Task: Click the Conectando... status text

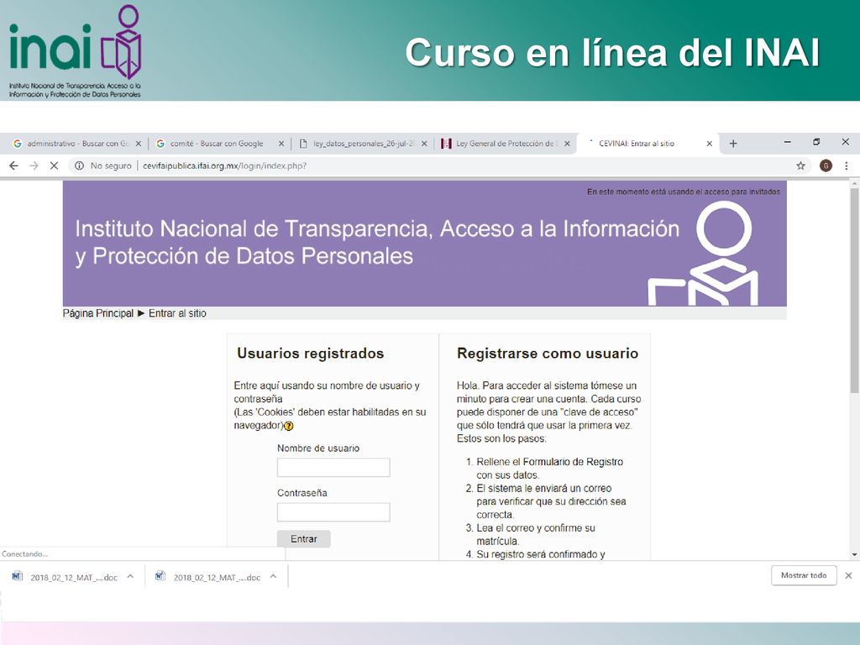Action: [24, 554]
